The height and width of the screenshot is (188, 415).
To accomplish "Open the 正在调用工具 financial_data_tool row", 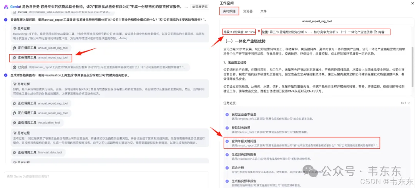I will point(38,153).
